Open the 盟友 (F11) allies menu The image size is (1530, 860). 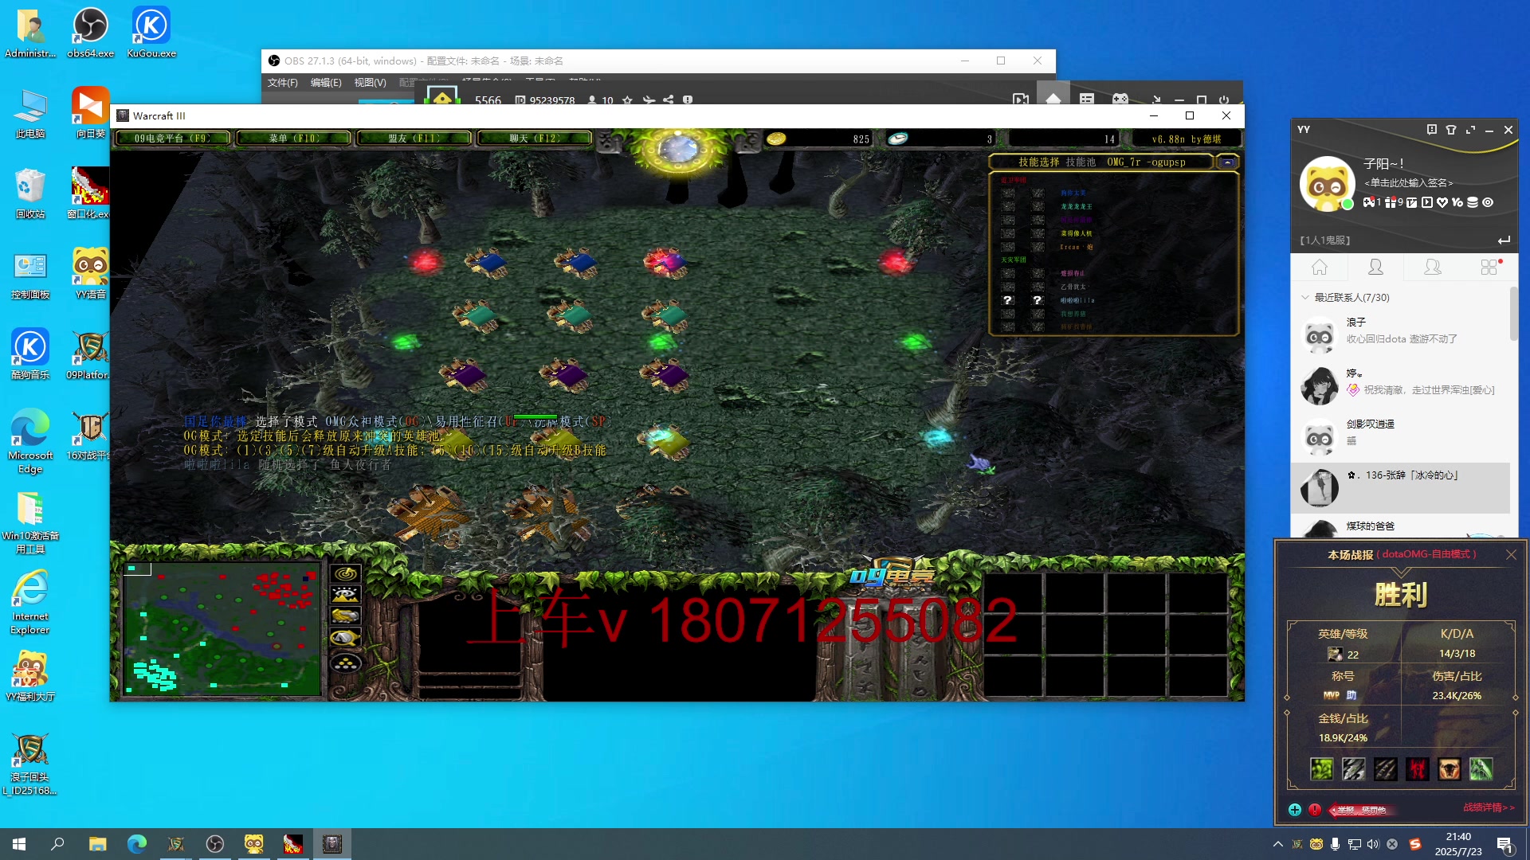pos(414,139)
